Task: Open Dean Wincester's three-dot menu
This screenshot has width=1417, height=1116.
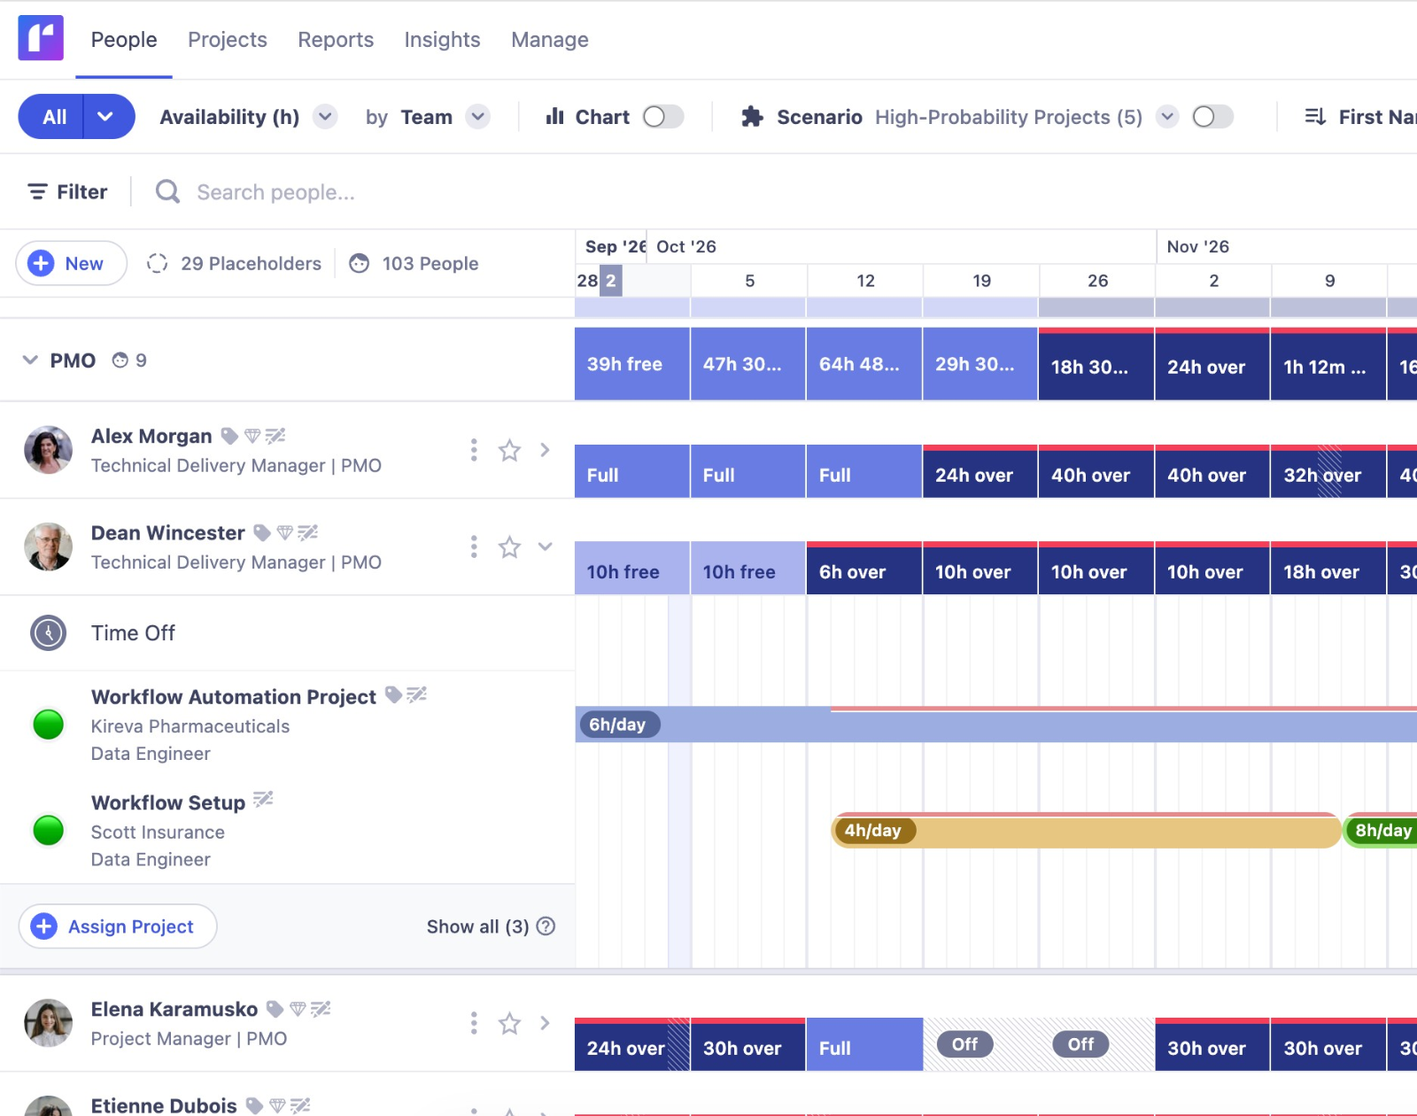Action: pyautogui.click(x=474, y=546)
